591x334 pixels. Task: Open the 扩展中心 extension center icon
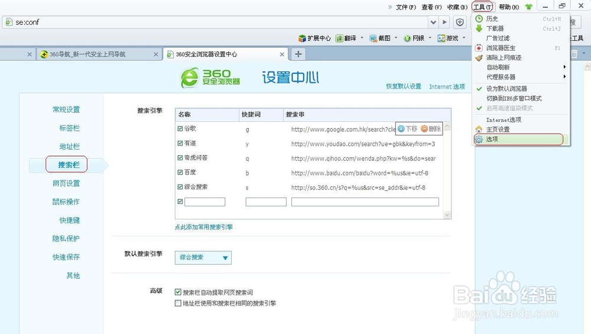coord(302,38)
